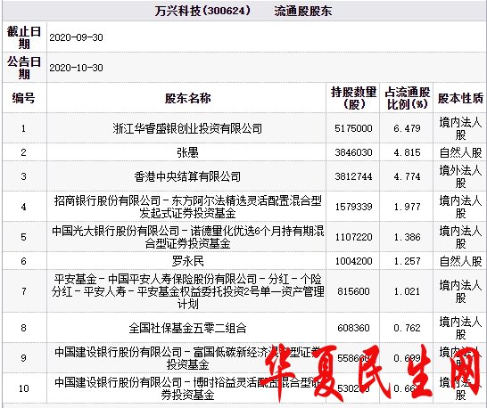Screen dimensions: 487x408
Task: Click 自然人股 in 罗永民 row
Action: click(x=460, y=261)
